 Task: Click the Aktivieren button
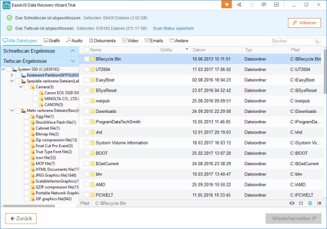click(304, 23)
